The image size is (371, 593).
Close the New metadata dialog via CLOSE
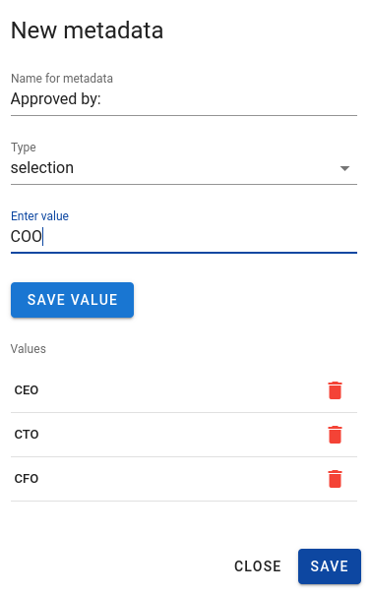[258, 566]
